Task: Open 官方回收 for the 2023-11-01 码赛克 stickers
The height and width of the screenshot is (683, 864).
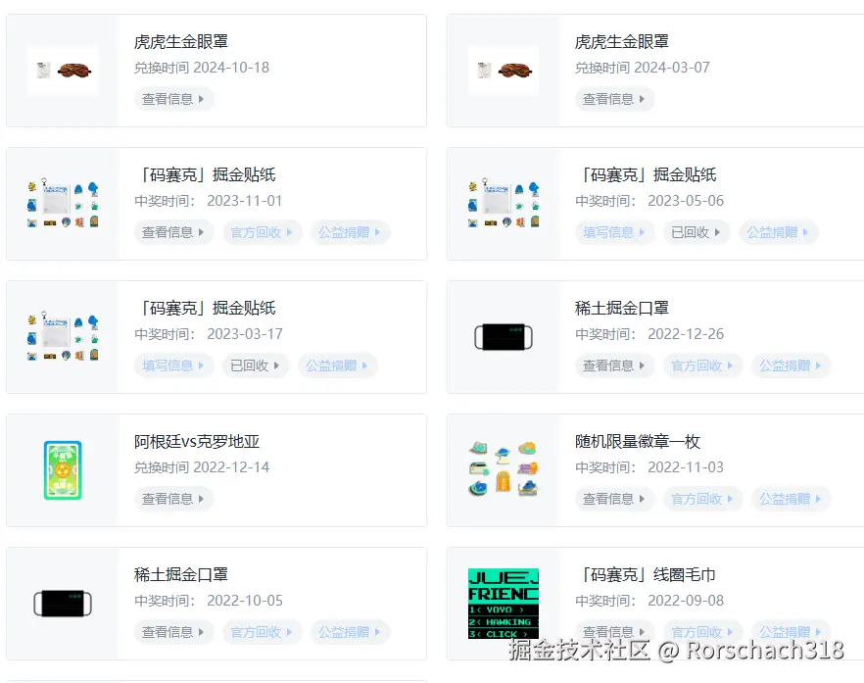Action: 262,232
